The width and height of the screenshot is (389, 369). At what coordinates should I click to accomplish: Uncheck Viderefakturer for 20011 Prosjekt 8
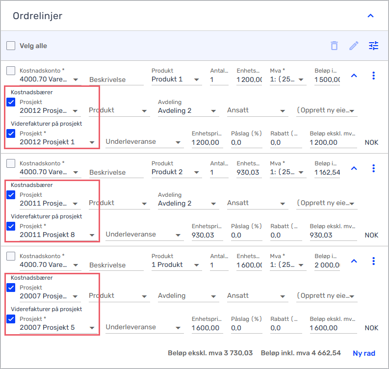coord(11,226)
